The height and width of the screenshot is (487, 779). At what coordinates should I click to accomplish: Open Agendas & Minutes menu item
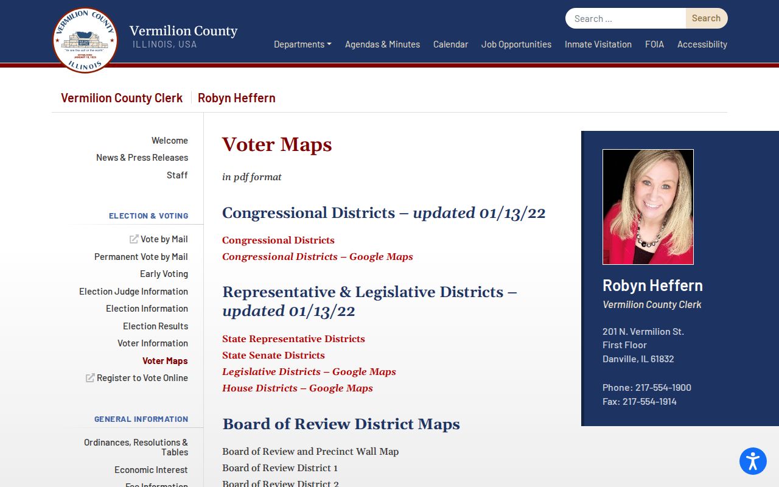382,44
